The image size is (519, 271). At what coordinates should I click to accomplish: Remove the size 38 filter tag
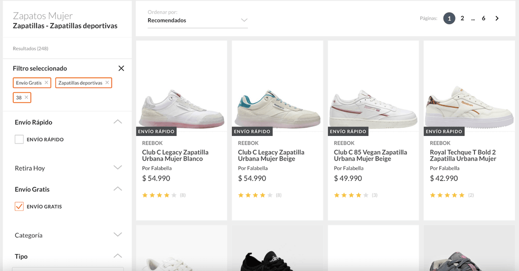coord(26,97)
